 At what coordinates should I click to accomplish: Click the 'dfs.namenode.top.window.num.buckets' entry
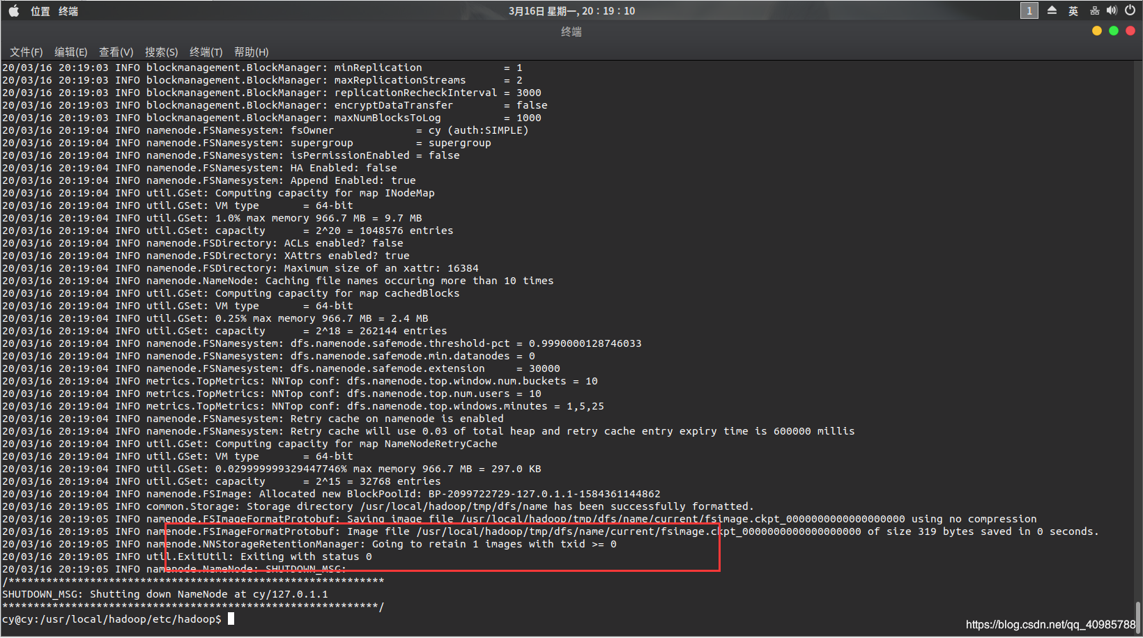coord(457,381)
